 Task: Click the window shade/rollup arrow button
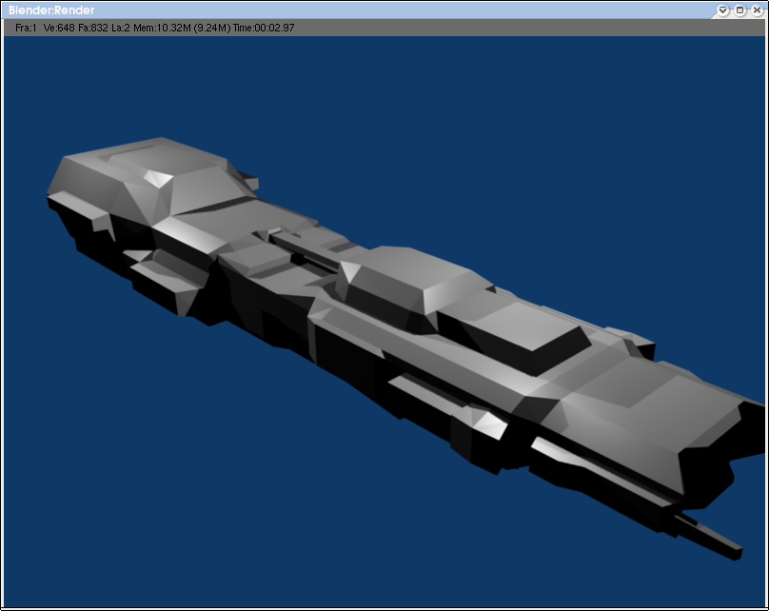[723, 10]
